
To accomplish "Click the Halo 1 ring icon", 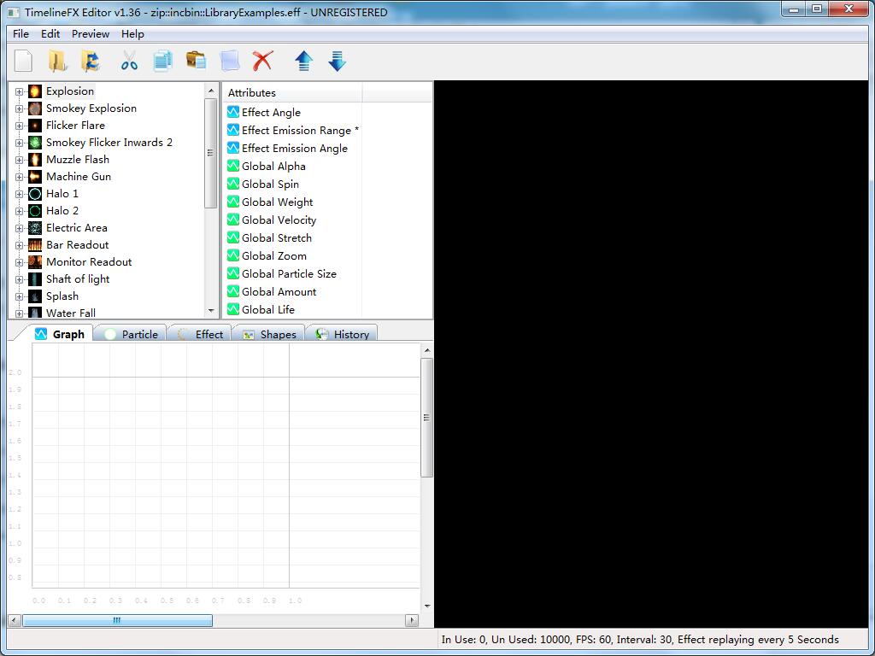I will 35,194.
